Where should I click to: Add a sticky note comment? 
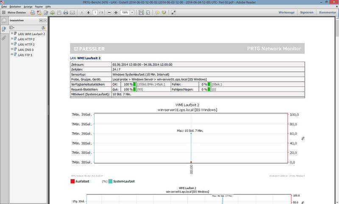(x=157, y=13)
